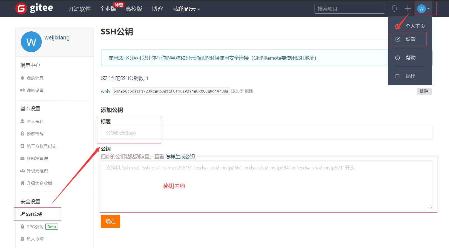Click the Gitee logo icon
The image size is (449, 248).
coord(21,8)
